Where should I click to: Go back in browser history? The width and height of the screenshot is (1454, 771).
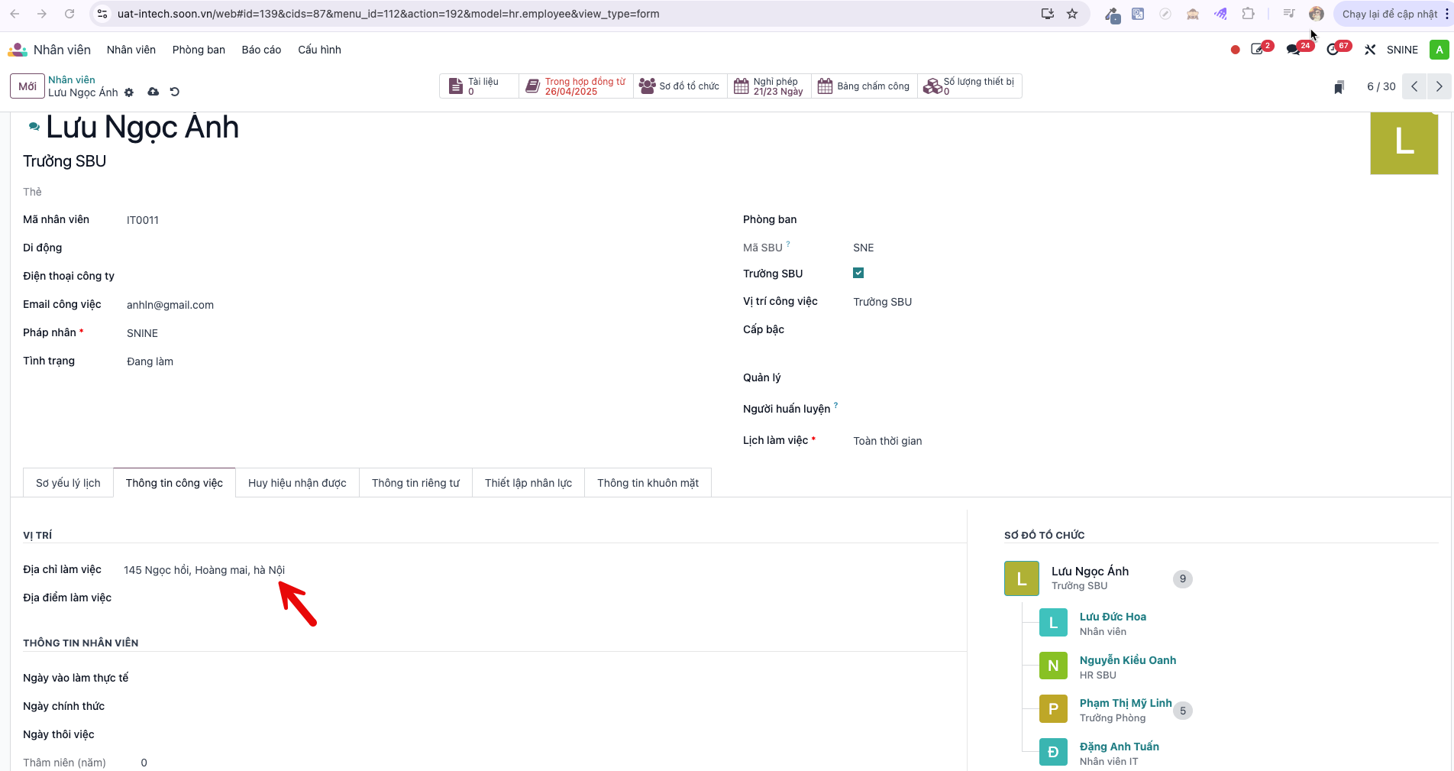tap(15, 14)
